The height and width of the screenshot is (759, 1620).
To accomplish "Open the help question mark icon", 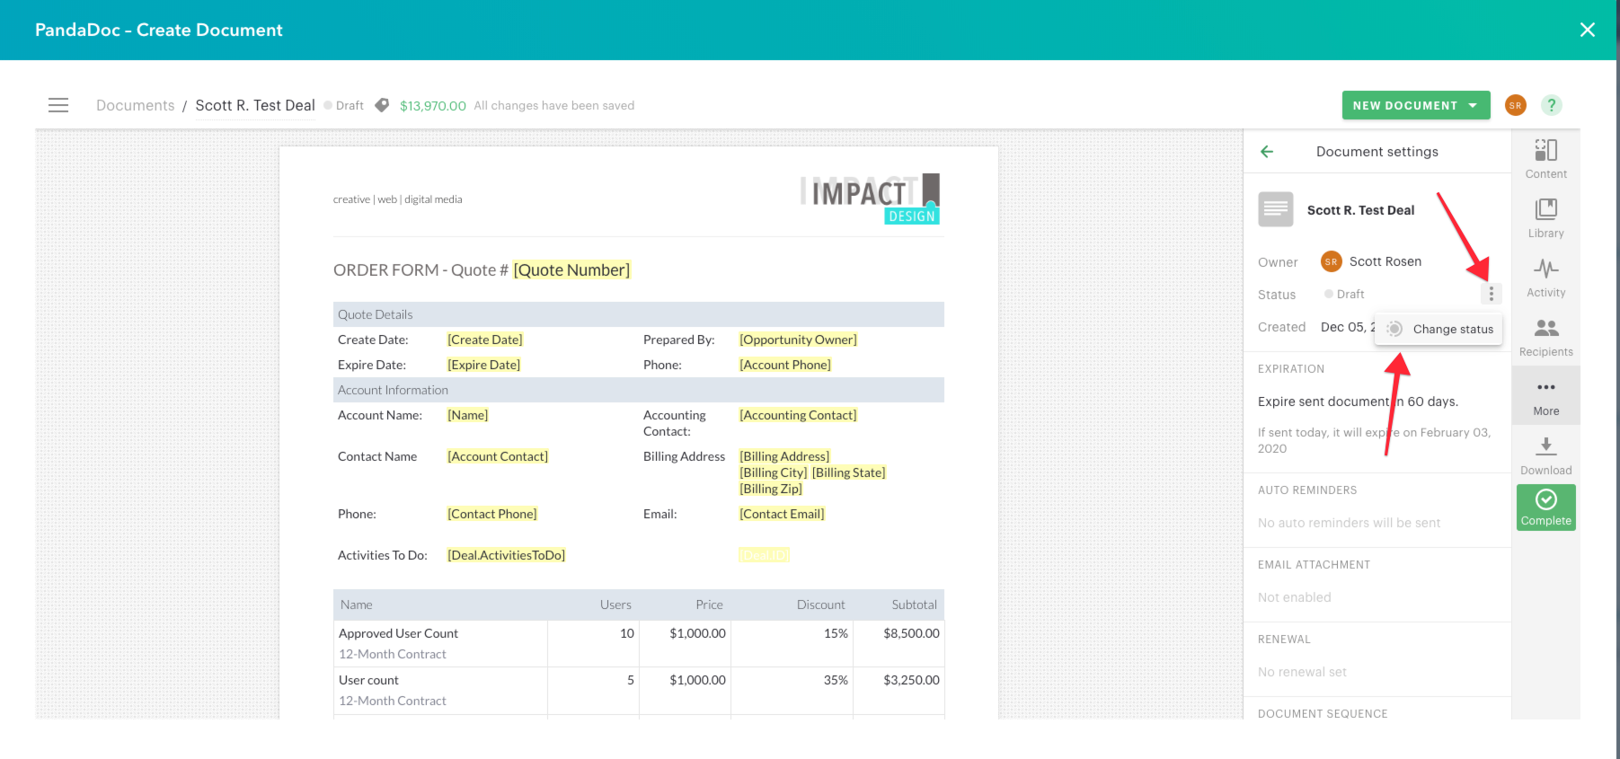I will [1551, 105].
